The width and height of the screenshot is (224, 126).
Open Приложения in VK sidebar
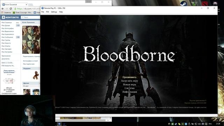pyautogui.click(x=6, y=56)
